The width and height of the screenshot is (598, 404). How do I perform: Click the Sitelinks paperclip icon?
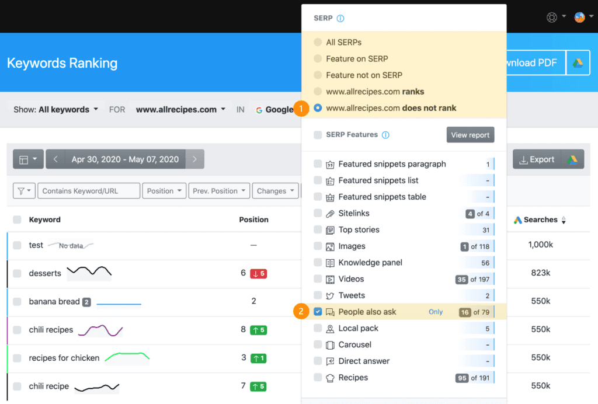click(330, 214)
